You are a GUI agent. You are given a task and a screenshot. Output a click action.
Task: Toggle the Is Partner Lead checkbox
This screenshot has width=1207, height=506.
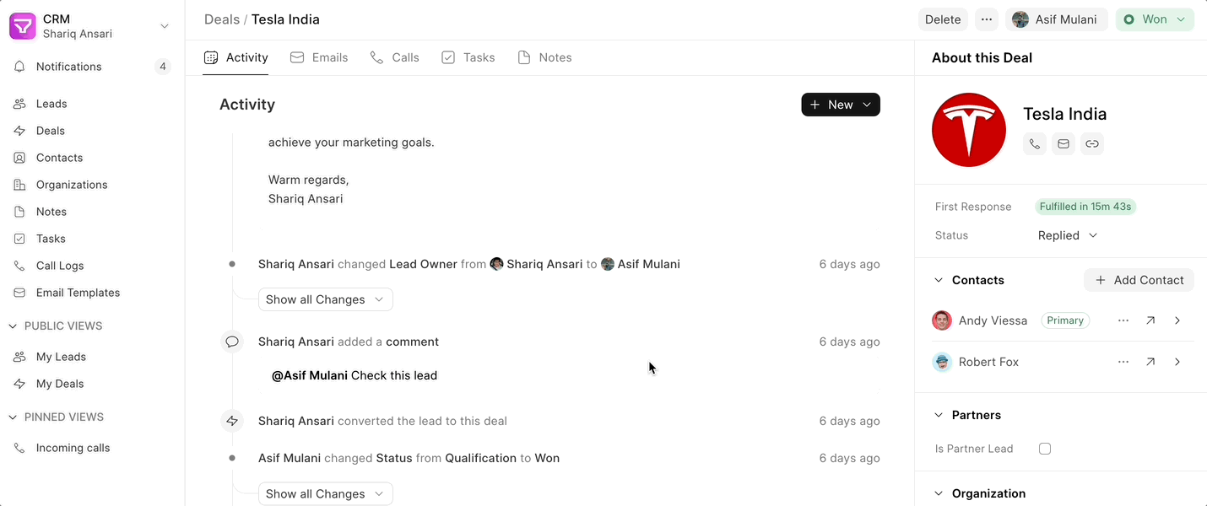click(1045, 449)
